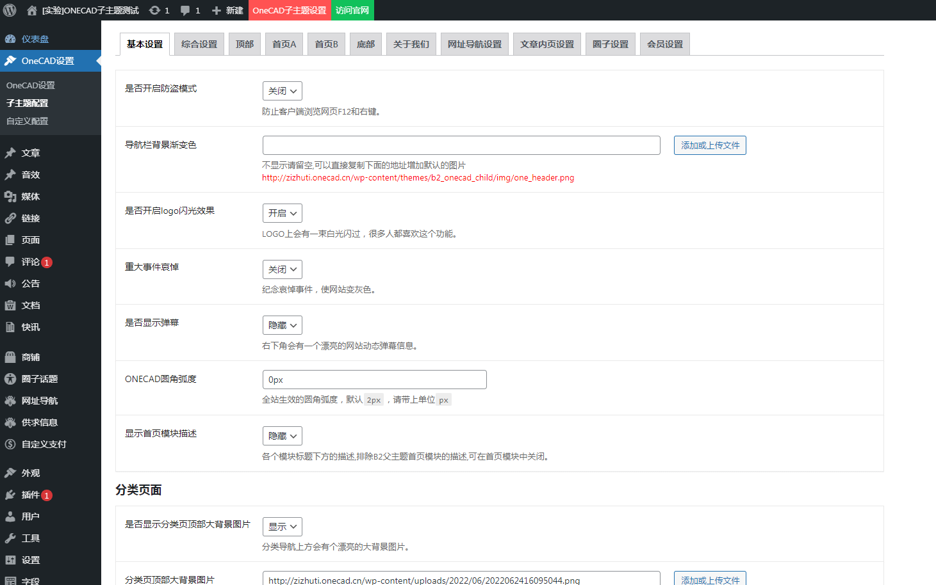Switch to the 基本设置 tab

pyautogui.click(x=145, y=44)
